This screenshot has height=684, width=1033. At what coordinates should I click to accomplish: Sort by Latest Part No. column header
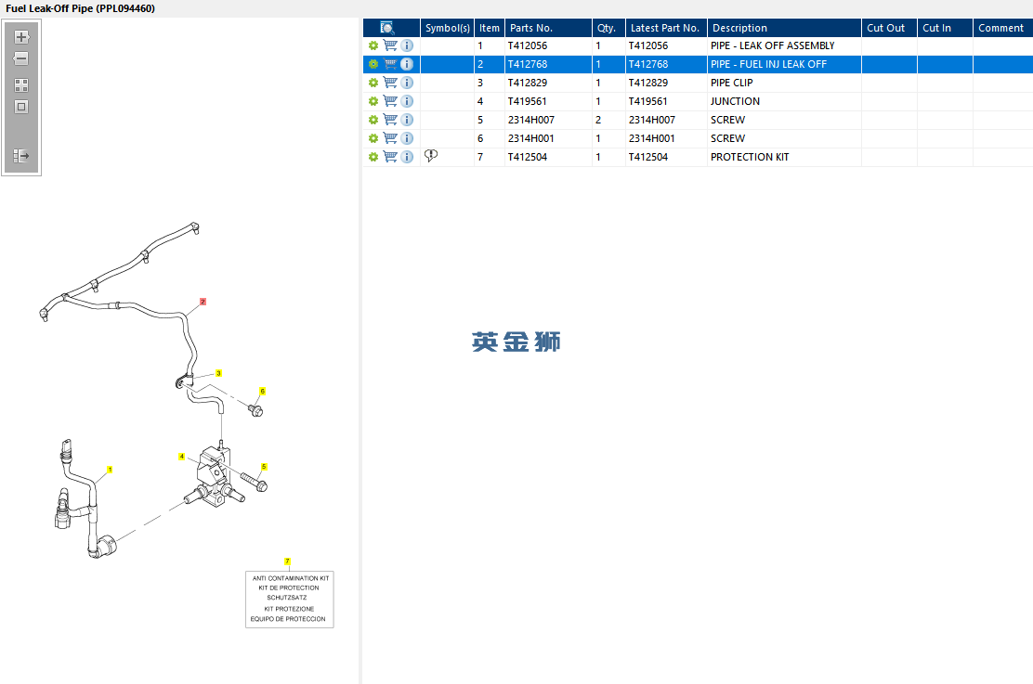coord(666,28)
